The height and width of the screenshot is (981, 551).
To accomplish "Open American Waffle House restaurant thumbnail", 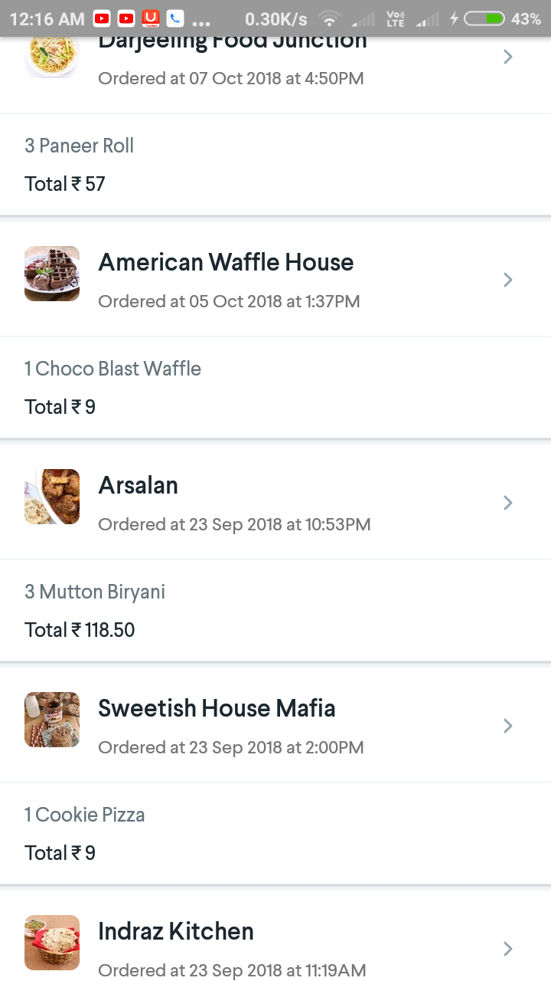I will (x=52, y=274).
